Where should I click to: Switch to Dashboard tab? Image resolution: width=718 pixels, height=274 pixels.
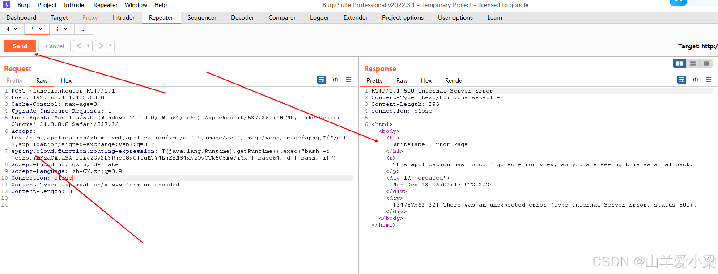pos(21,17)
